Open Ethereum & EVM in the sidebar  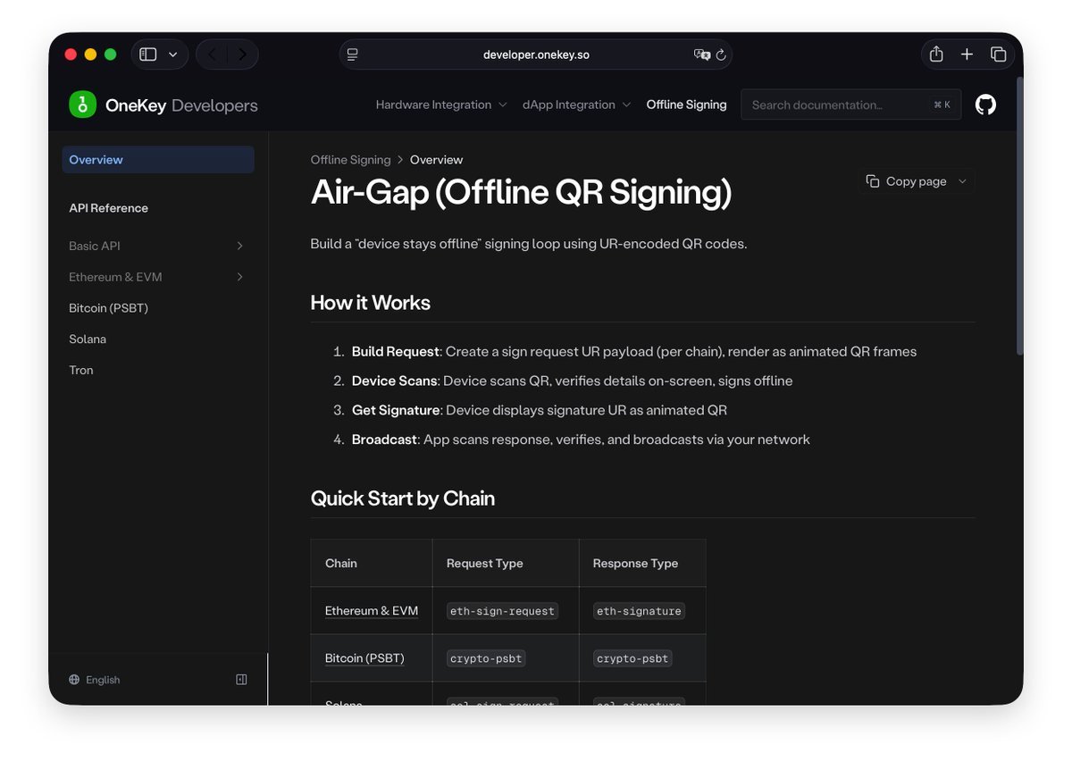point(115,277)
